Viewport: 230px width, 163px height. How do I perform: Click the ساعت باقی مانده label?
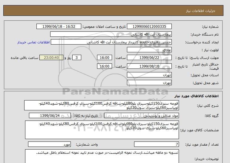[x=24, y=58]
